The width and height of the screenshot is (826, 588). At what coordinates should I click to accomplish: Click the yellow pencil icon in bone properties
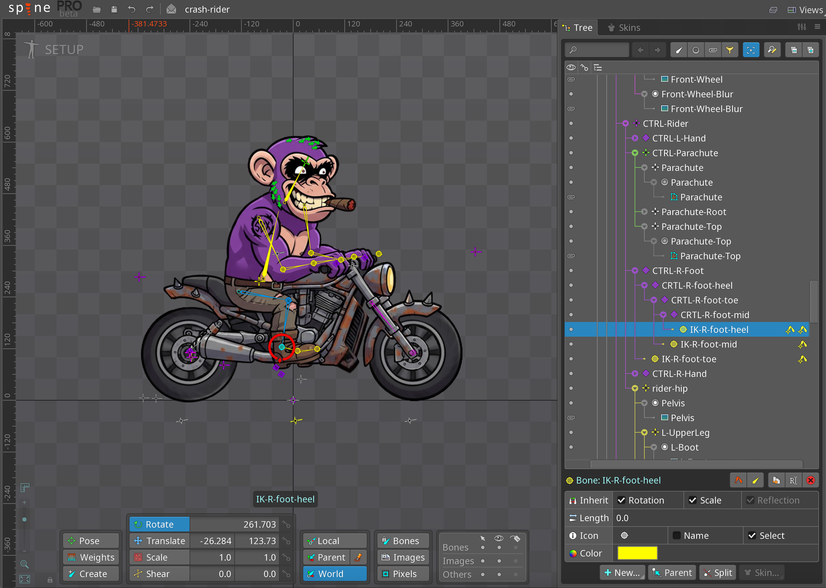(755, 480)
